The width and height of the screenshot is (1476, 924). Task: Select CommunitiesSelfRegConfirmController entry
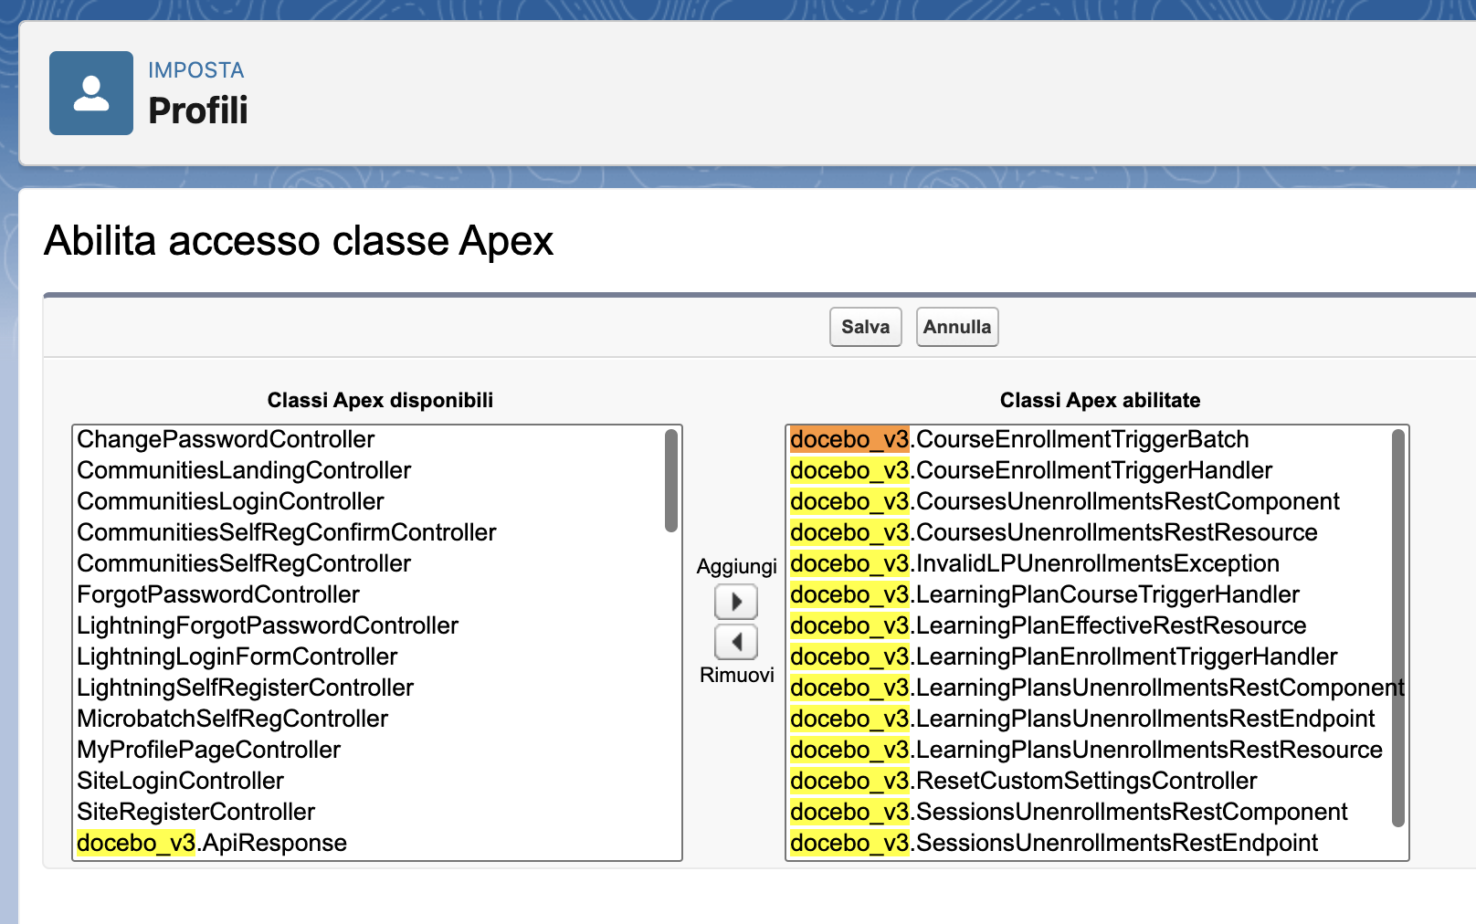click(x=287, y=532)
